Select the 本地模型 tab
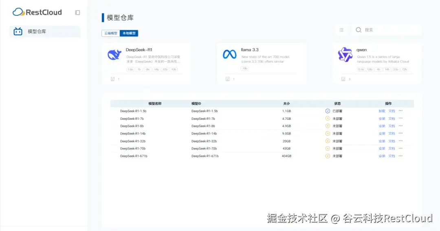 point(129,33)
